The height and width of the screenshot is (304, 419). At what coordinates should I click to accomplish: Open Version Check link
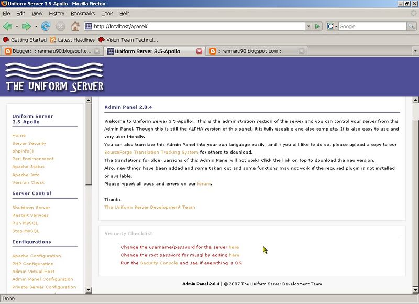pyautogui.click(x=28, y=182)
